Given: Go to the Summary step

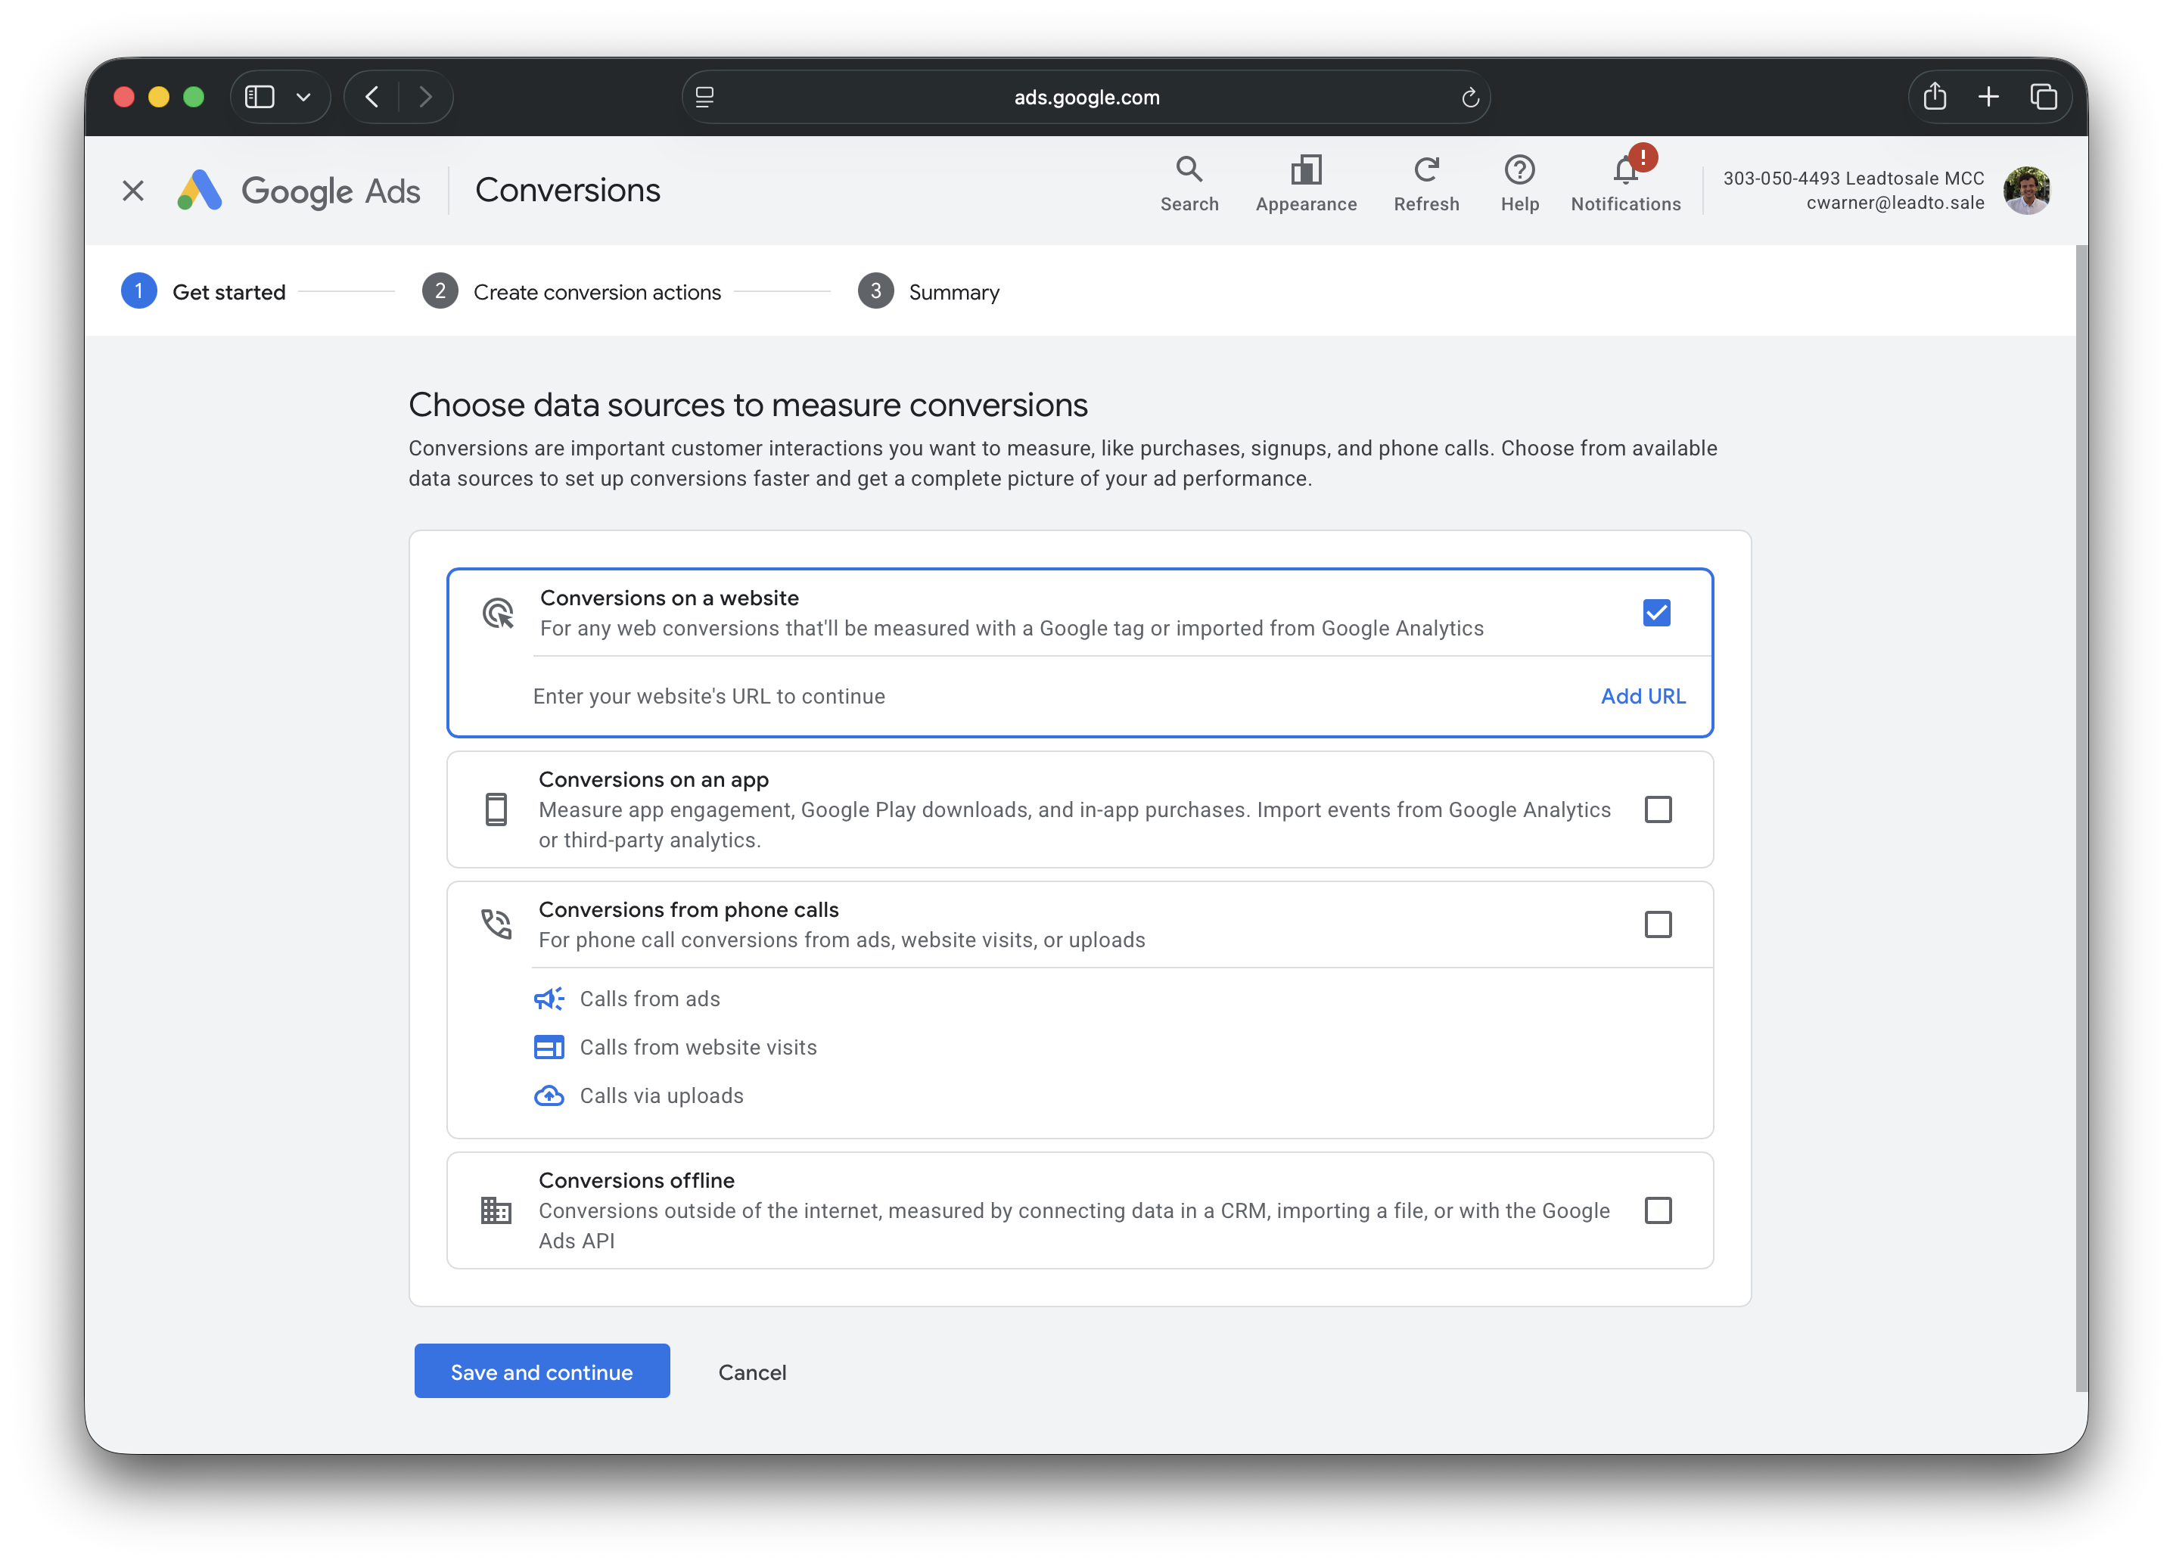Looking at the screenshot, I should tap(953, 291).
